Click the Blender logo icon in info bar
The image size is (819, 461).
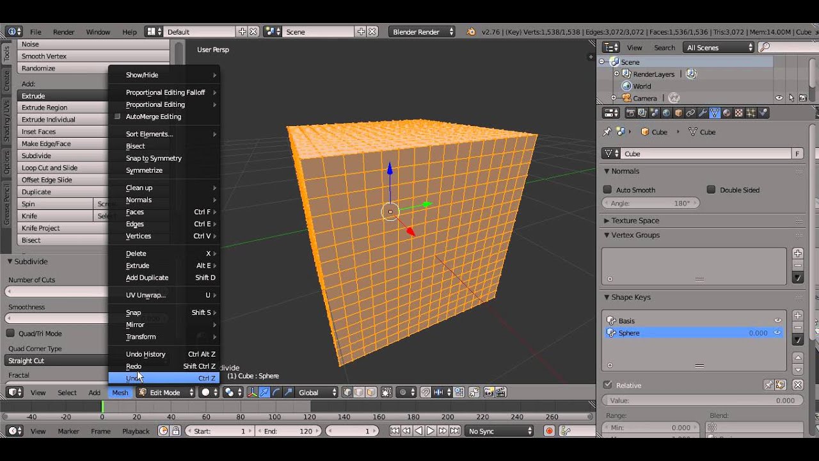tap(471, 32)
